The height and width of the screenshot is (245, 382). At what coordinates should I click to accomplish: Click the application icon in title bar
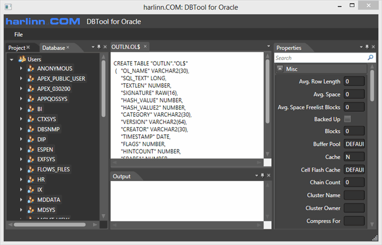coord(8,7)
